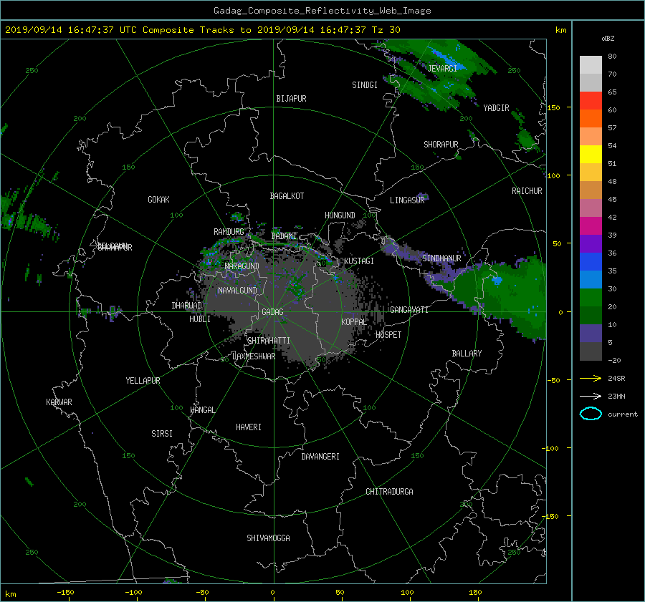Image resolution: width=645 pixels, height=602 pixels.
Task: Click the HAVERI city label
Action: coord(249,427)
